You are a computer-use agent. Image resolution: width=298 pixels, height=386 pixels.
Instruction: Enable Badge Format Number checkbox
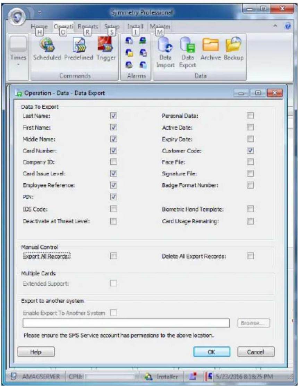[x=250, y=185]
